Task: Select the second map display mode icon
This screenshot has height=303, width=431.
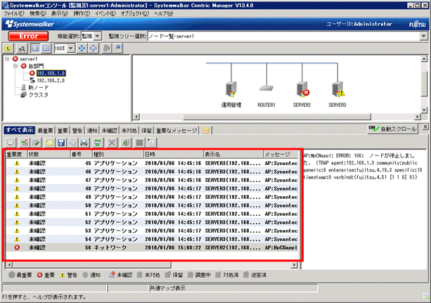Action: 46,49
